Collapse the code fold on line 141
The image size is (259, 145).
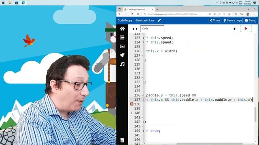pyautogui.click(x=142, y=117)
